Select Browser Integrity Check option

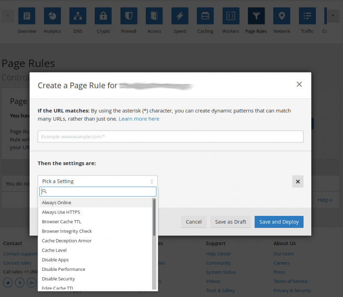tap(96, 231)
